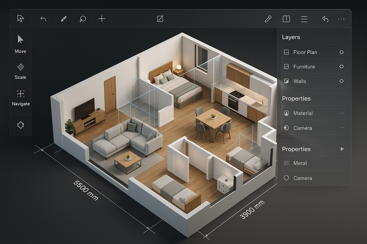Toggle the split panel view icon
367x244 pixels.
[286, 19]
